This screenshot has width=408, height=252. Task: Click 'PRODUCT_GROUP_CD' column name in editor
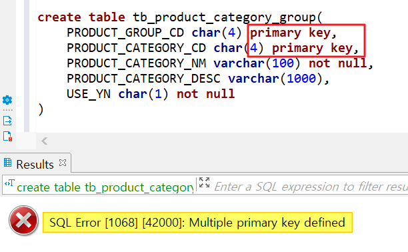pos(125,33)
